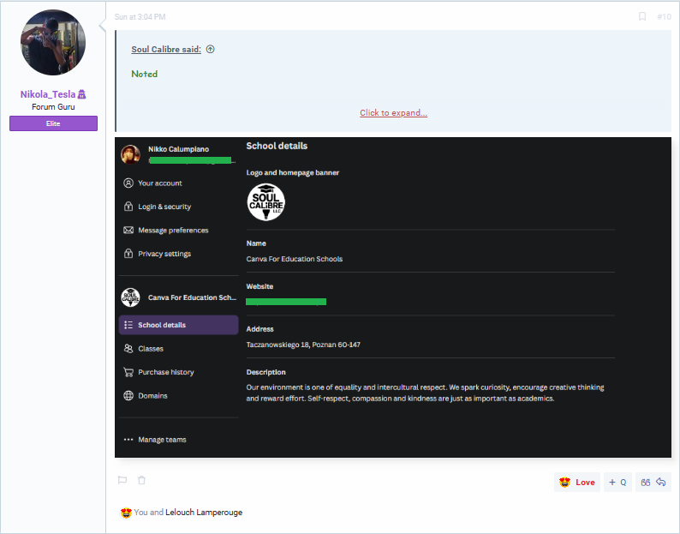Open the Sun at 3:04 PM timestamp
The width and height of the screenshot is (680, 534).
(140, 17)
